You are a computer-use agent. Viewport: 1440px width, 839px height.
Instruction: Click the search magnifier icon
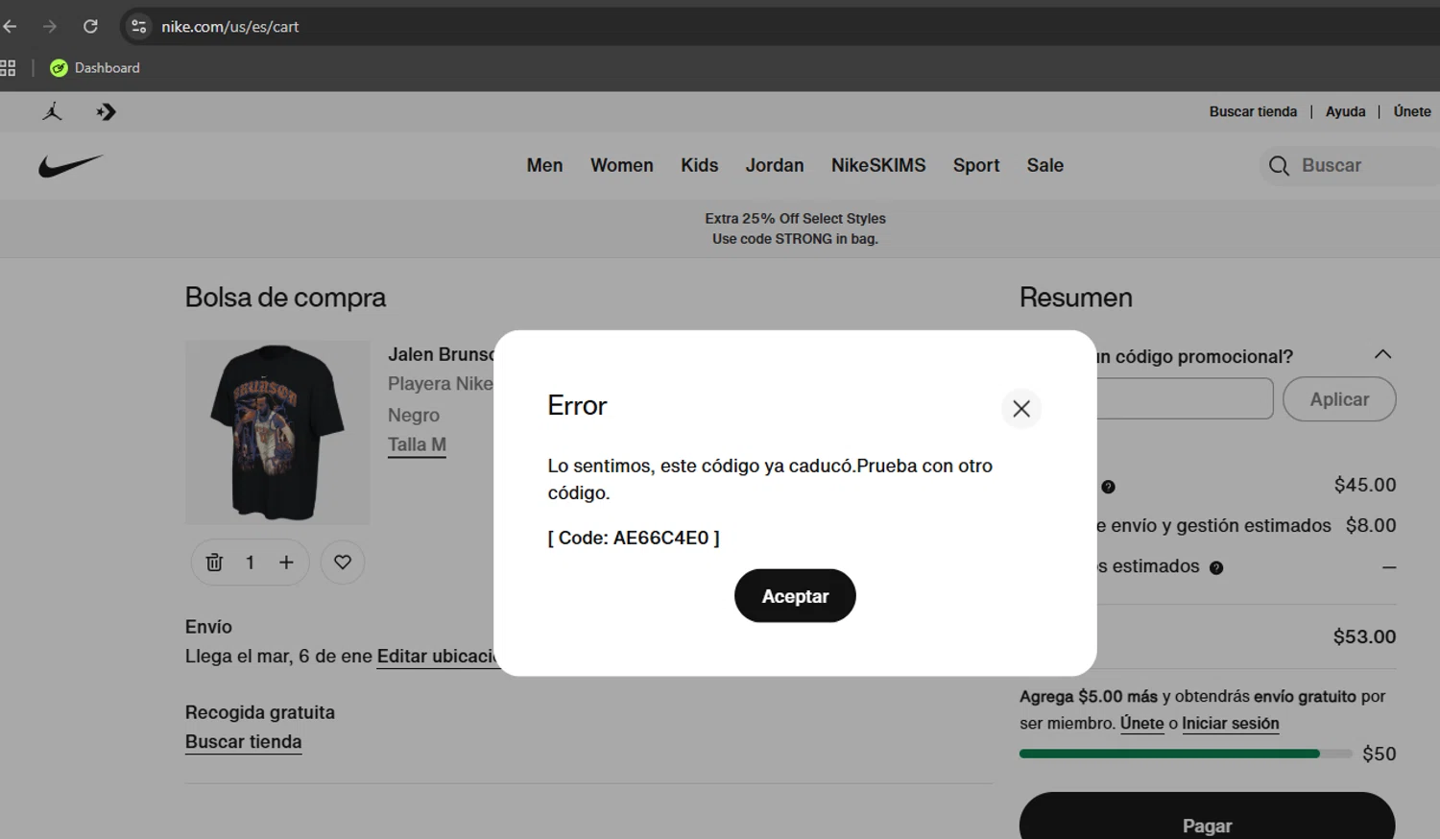point(1279,166)
